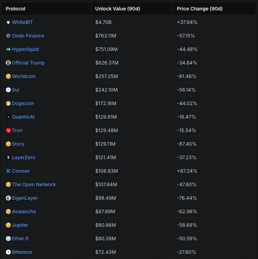Select the $751.09M unlock value
258x259 pixels.
coord(106,49)
